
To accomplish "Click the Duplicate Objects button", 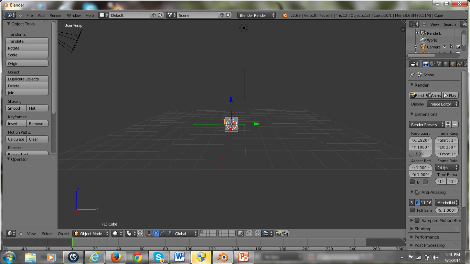I will coord(27,79).
